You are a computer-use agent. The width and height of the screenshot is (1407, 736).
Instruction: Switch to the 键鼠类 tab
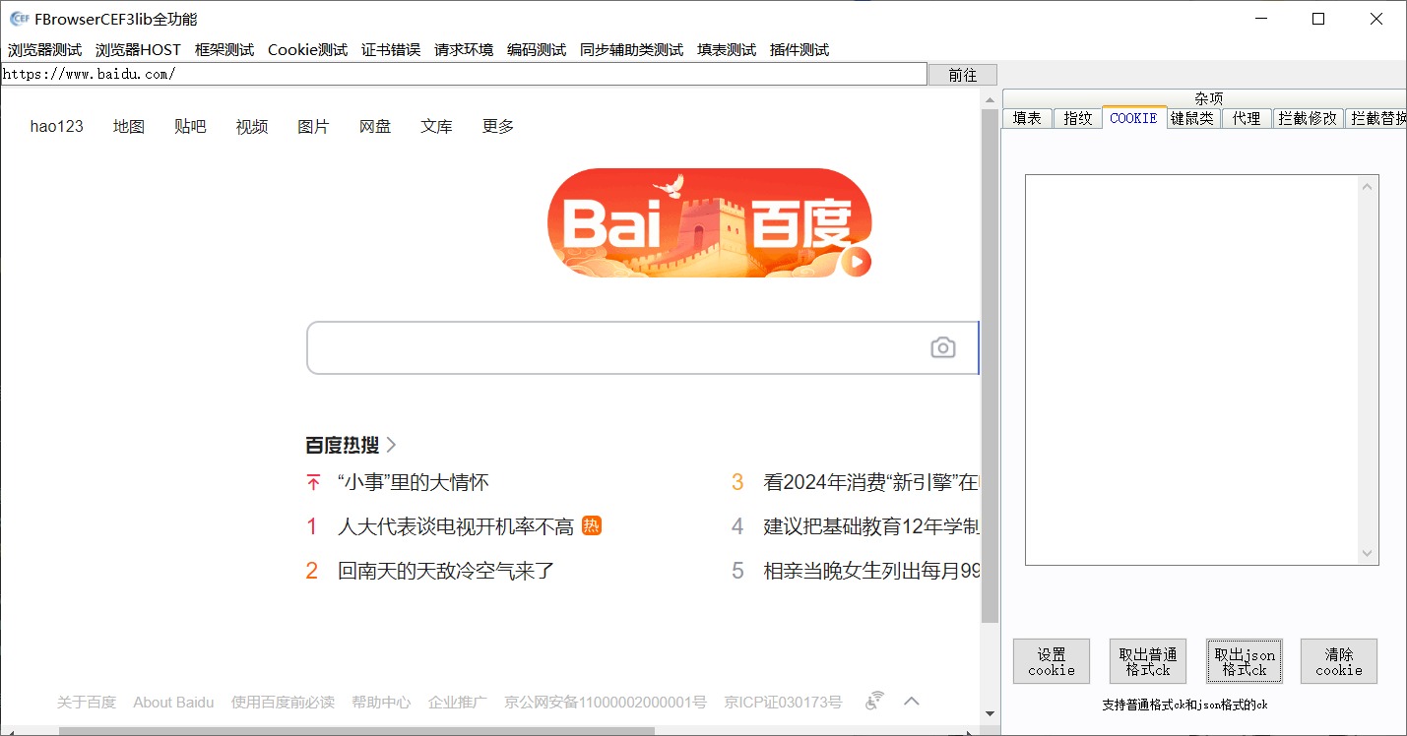[1192, 118]
